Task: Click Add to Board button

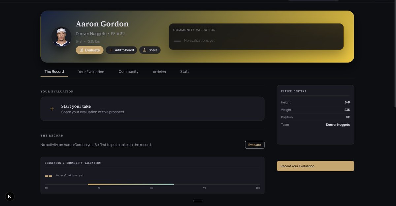Action: [x=121, y=50]
